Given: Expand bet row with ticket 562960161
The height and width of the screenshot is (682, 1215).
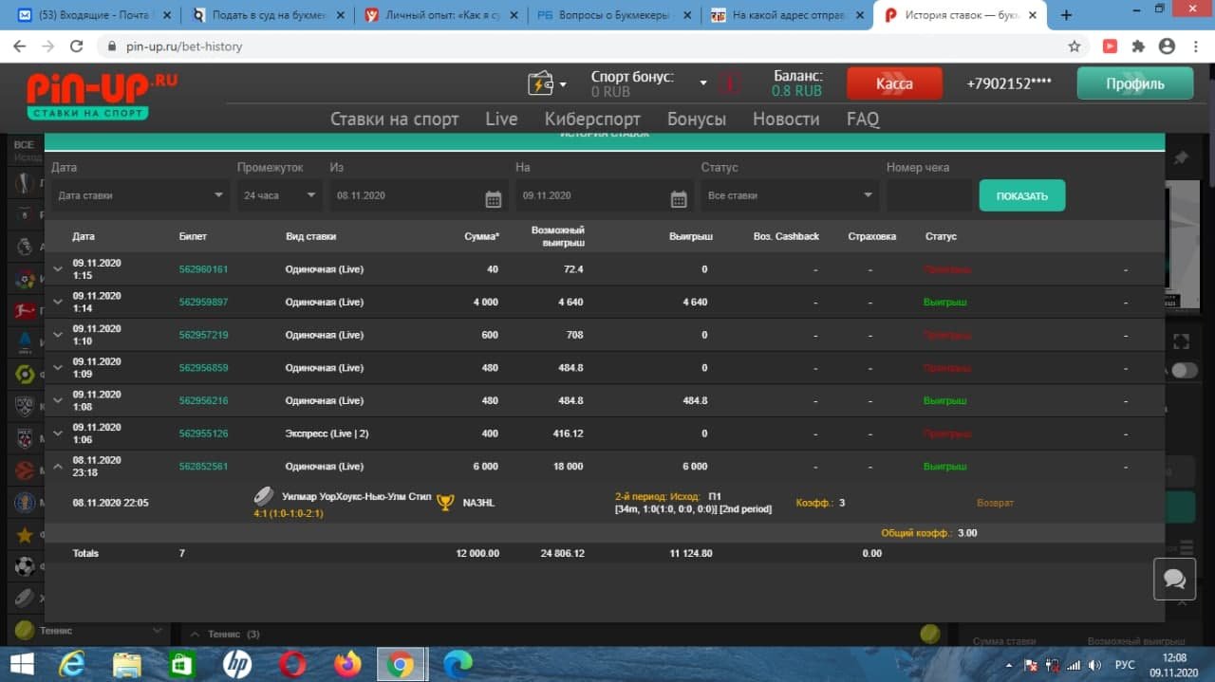Looking at the screenshot, I should [59, 269].
